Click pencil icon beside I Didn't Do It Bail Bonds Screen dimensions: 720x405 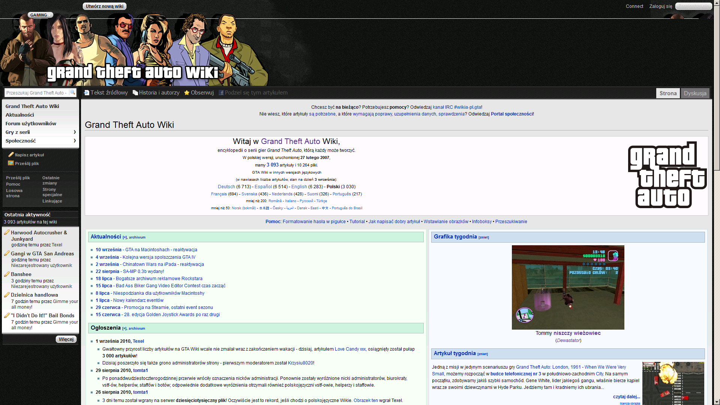tap(7, 315)
